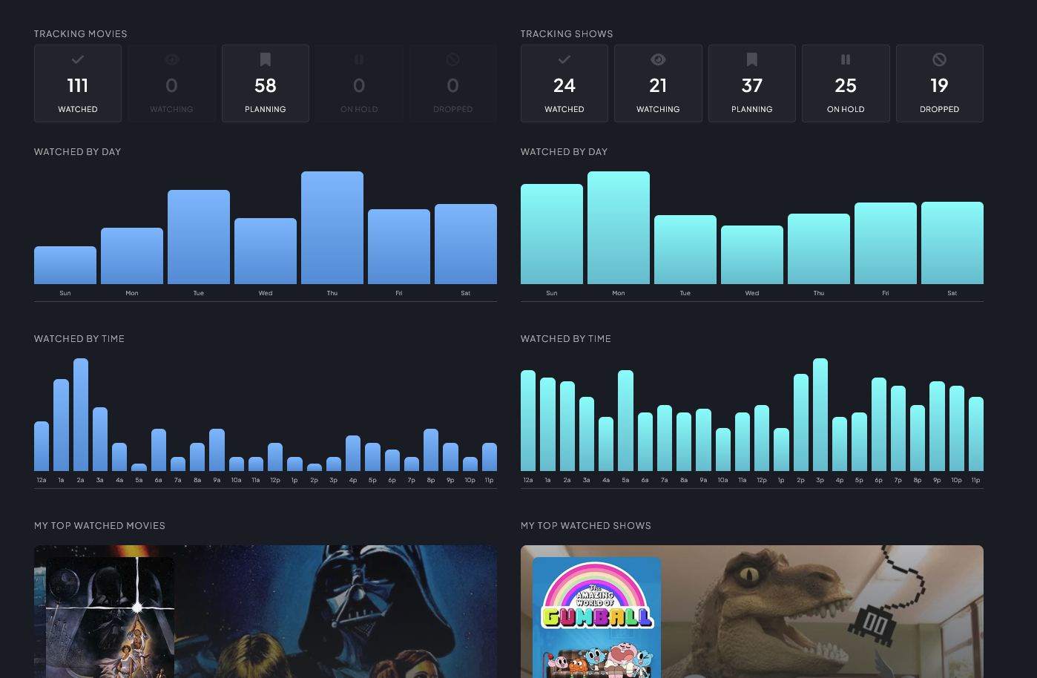Click the shows 12a bar in Watched By Time

tap(528, 421)
